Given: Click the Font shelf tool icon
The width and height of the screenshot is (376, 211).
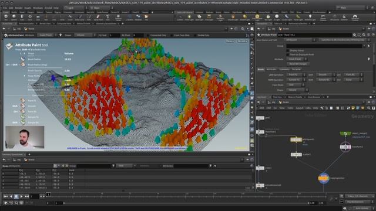Looking at the screenshot, I should click(108, 17).
